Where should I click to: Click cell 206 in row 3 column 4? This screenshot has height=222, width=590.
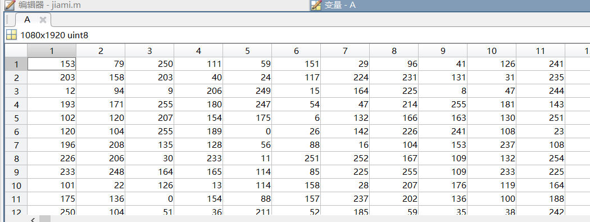(x=199, y=91)
